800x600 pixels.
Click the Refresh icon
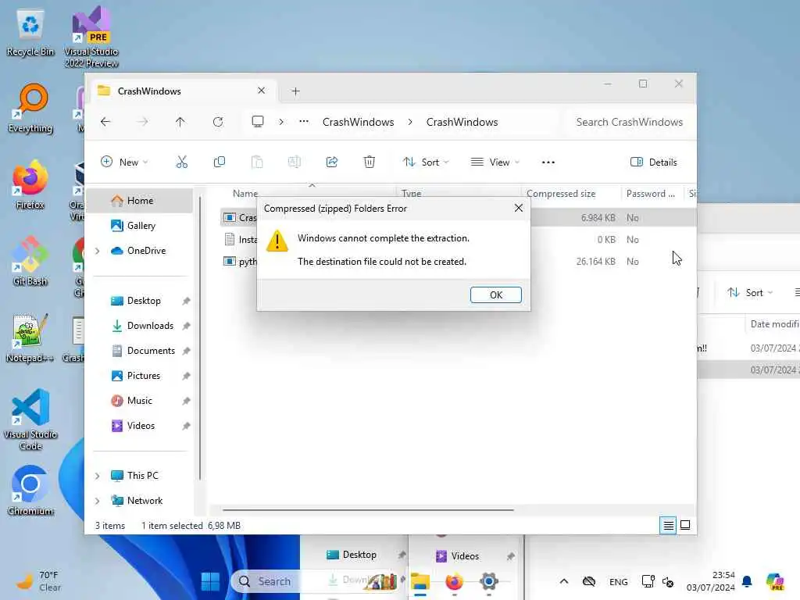[x=218, y=122]
